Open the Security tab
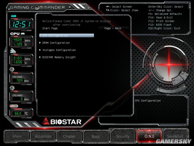 (123, 136)
